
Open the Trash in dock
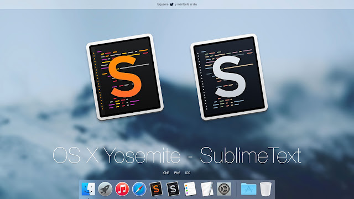(265, 189)
